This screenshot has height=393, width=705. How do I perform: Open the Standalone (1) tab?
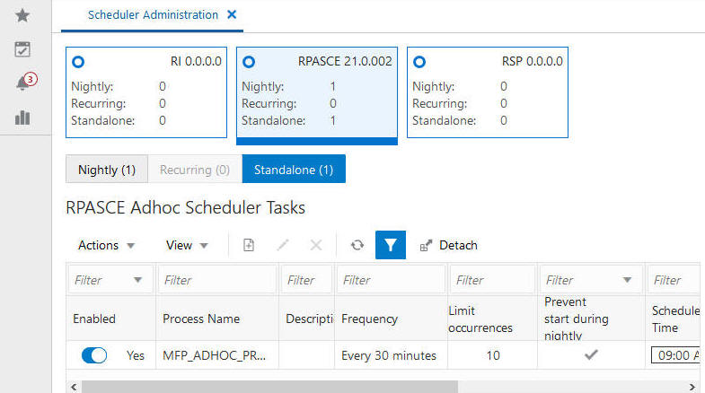[294, 169]
